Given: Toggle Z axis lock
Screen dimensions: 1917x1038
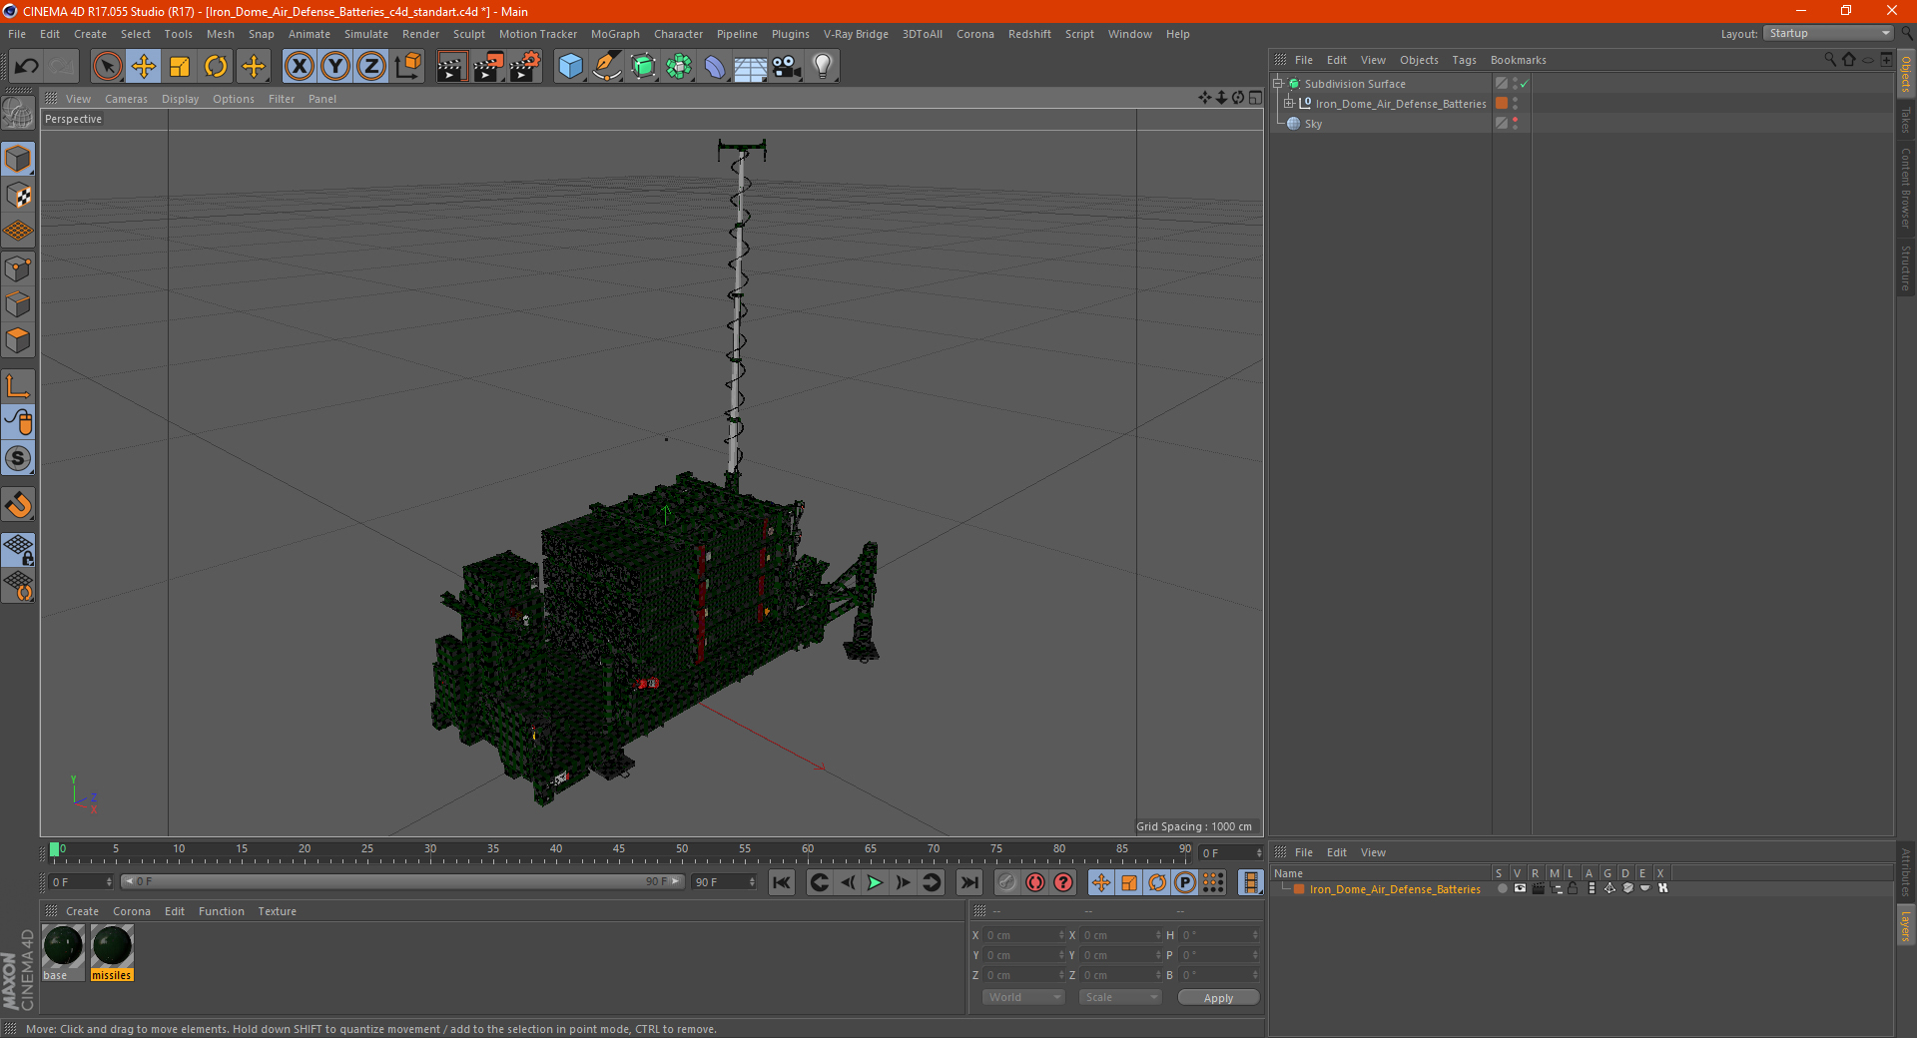Looking at the screenshot, I should point(371,67).
